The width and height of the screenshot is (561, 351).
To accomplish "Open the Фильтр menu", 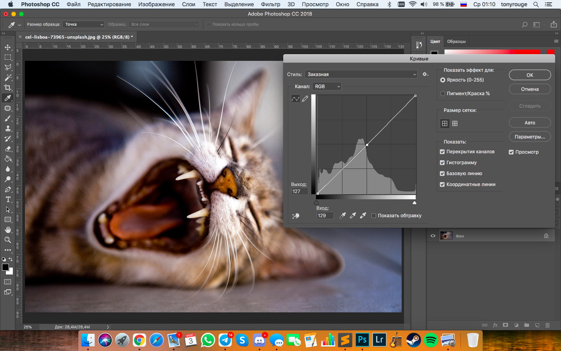I will tap(270, 4).
